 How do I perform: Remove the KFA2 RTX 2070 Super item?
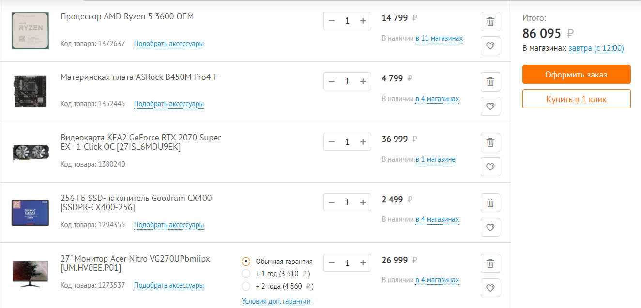tap(490, 142)
